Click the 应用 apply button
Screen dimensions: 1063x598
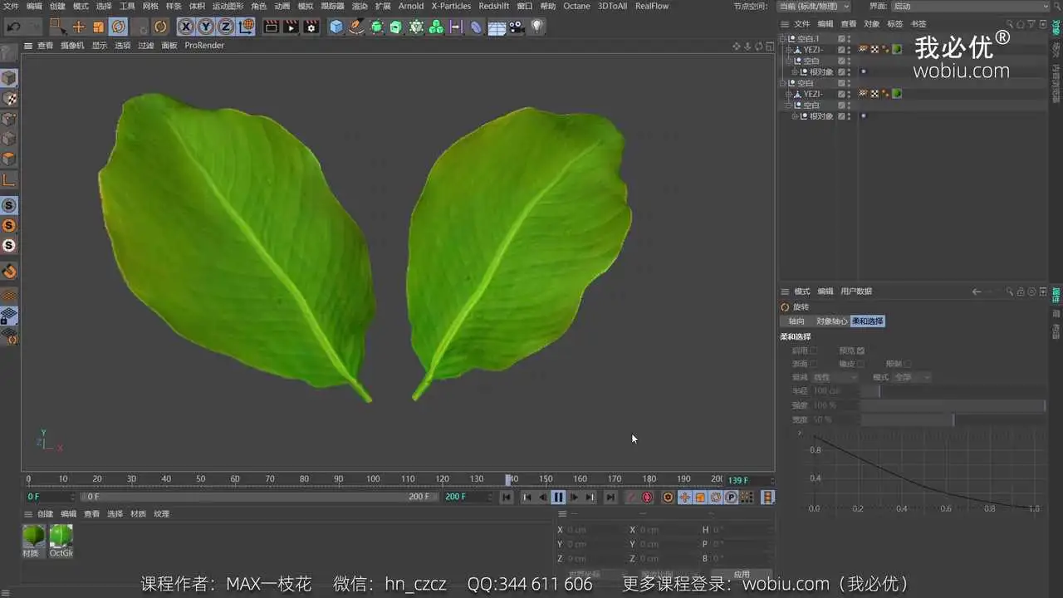tap(742, 574)
